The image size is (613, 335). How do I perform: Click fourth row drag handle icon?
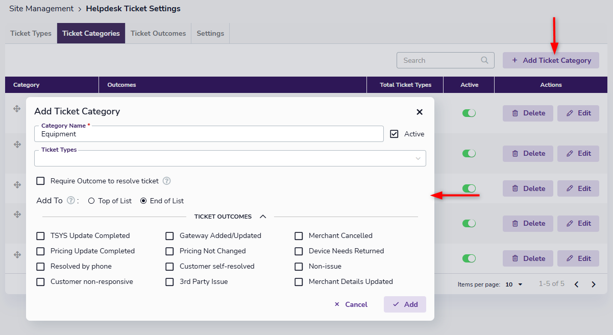coord(17,214)
